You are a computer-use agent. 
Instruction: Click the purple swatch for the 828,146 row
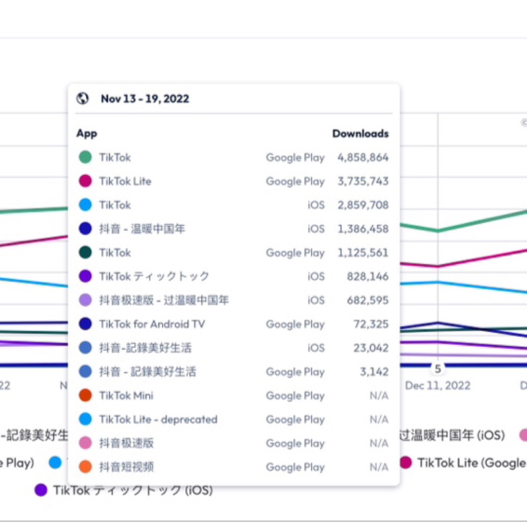point(85,276)
